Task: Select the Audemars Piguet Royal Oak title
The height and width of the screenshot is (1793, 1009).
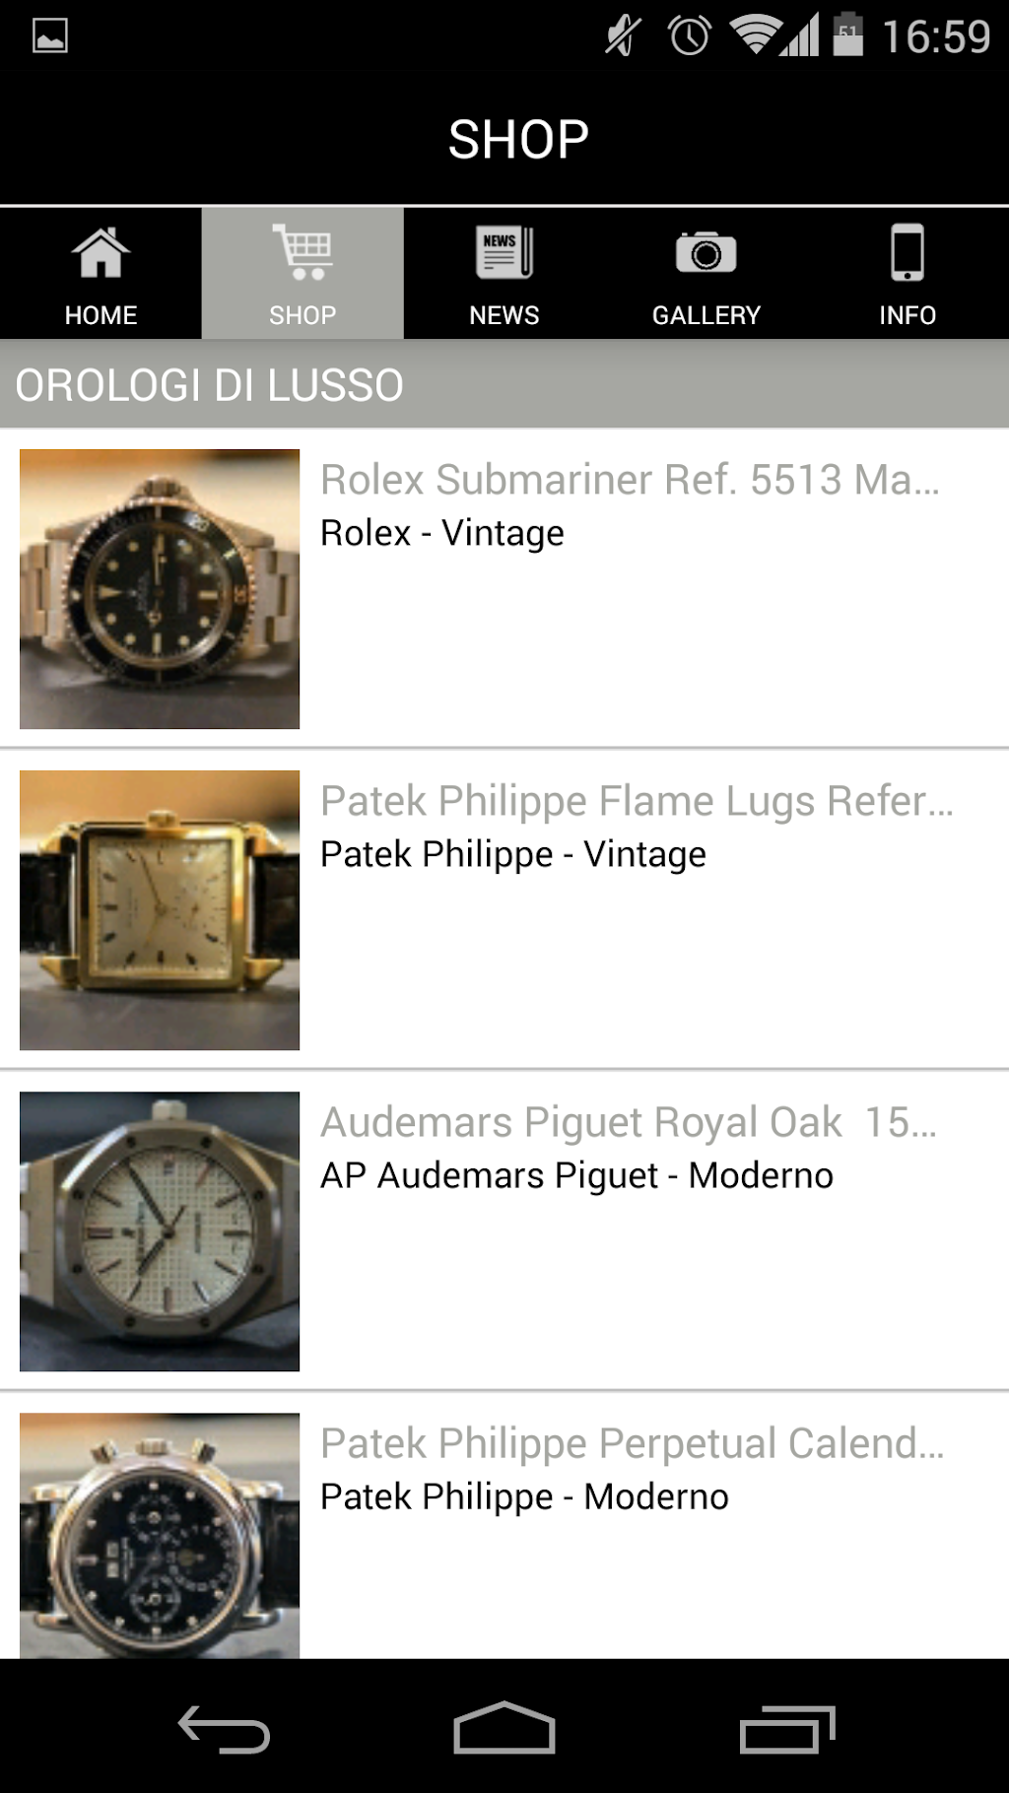Action: (629, 1122)
